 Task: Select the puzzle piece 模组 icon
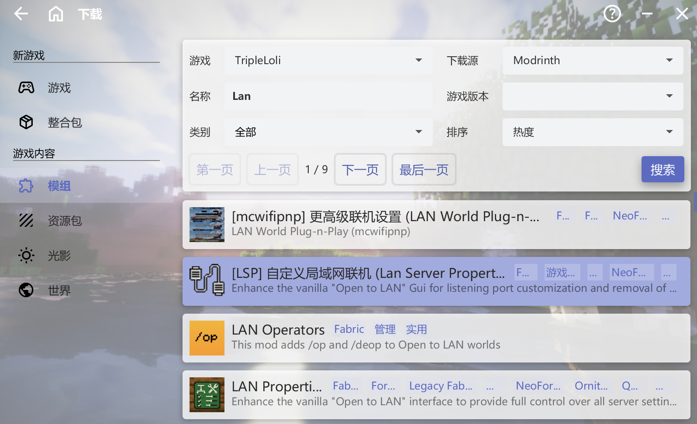tap(26, 186)
